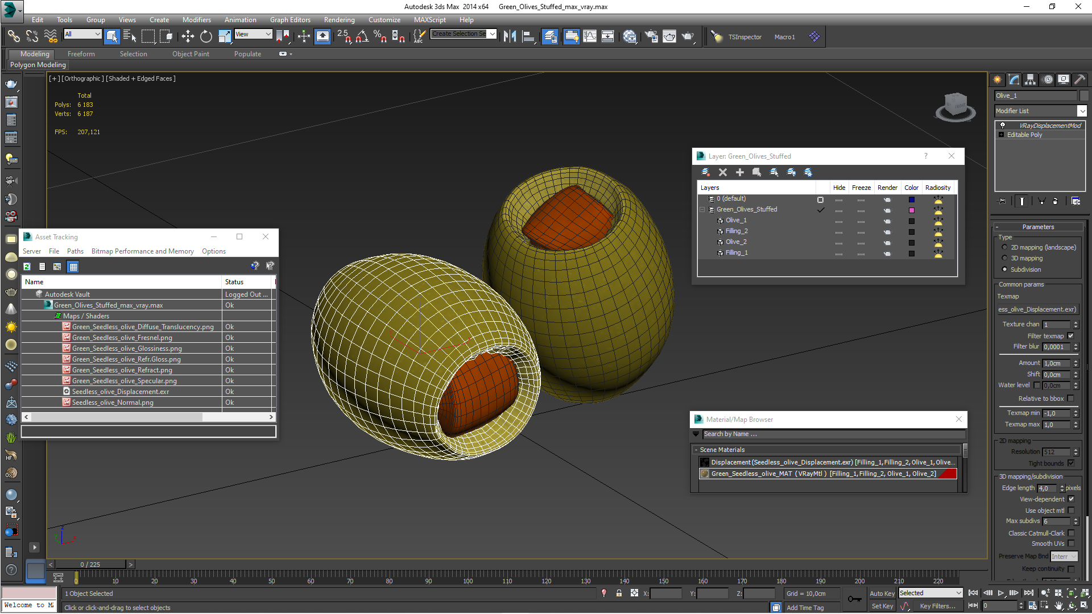Click the Mirror tool icon
Screen dimensions: 1092x614
510,36
